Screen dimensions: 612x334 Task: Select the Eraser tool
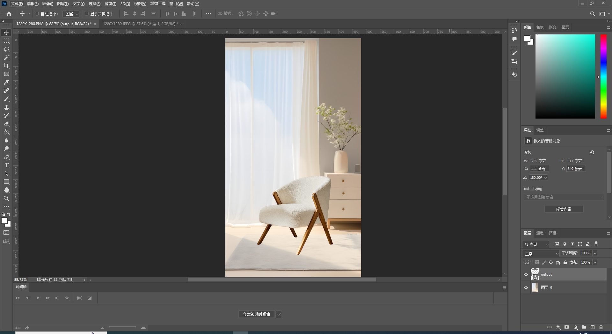[x=6, y=124]
